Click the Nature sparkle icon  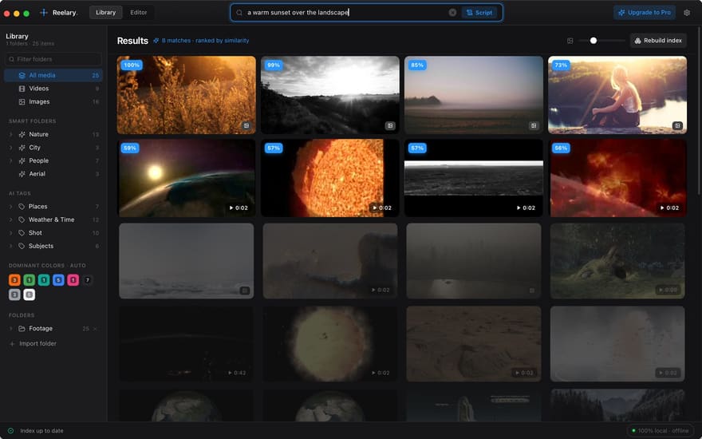click(22, 134)
